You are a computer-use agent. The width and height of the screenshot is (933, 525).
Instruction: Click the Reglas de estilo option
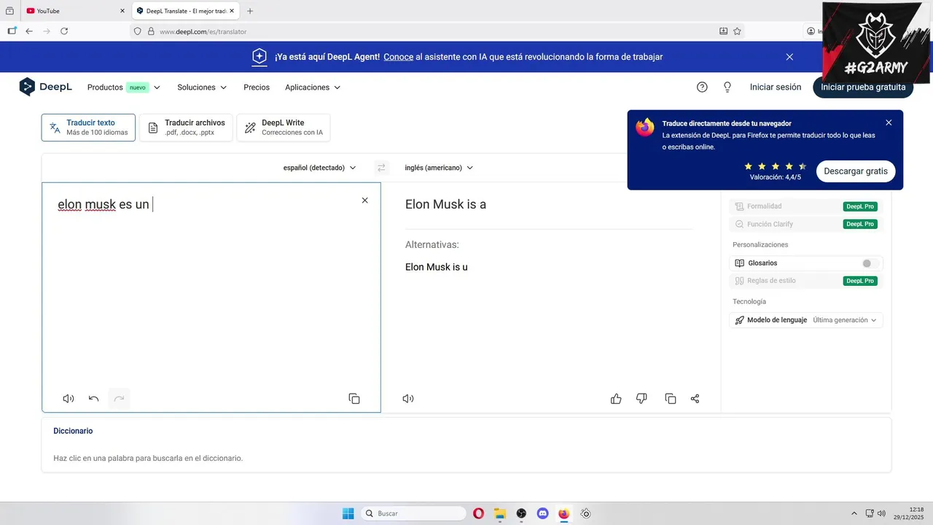click(806, 281)
